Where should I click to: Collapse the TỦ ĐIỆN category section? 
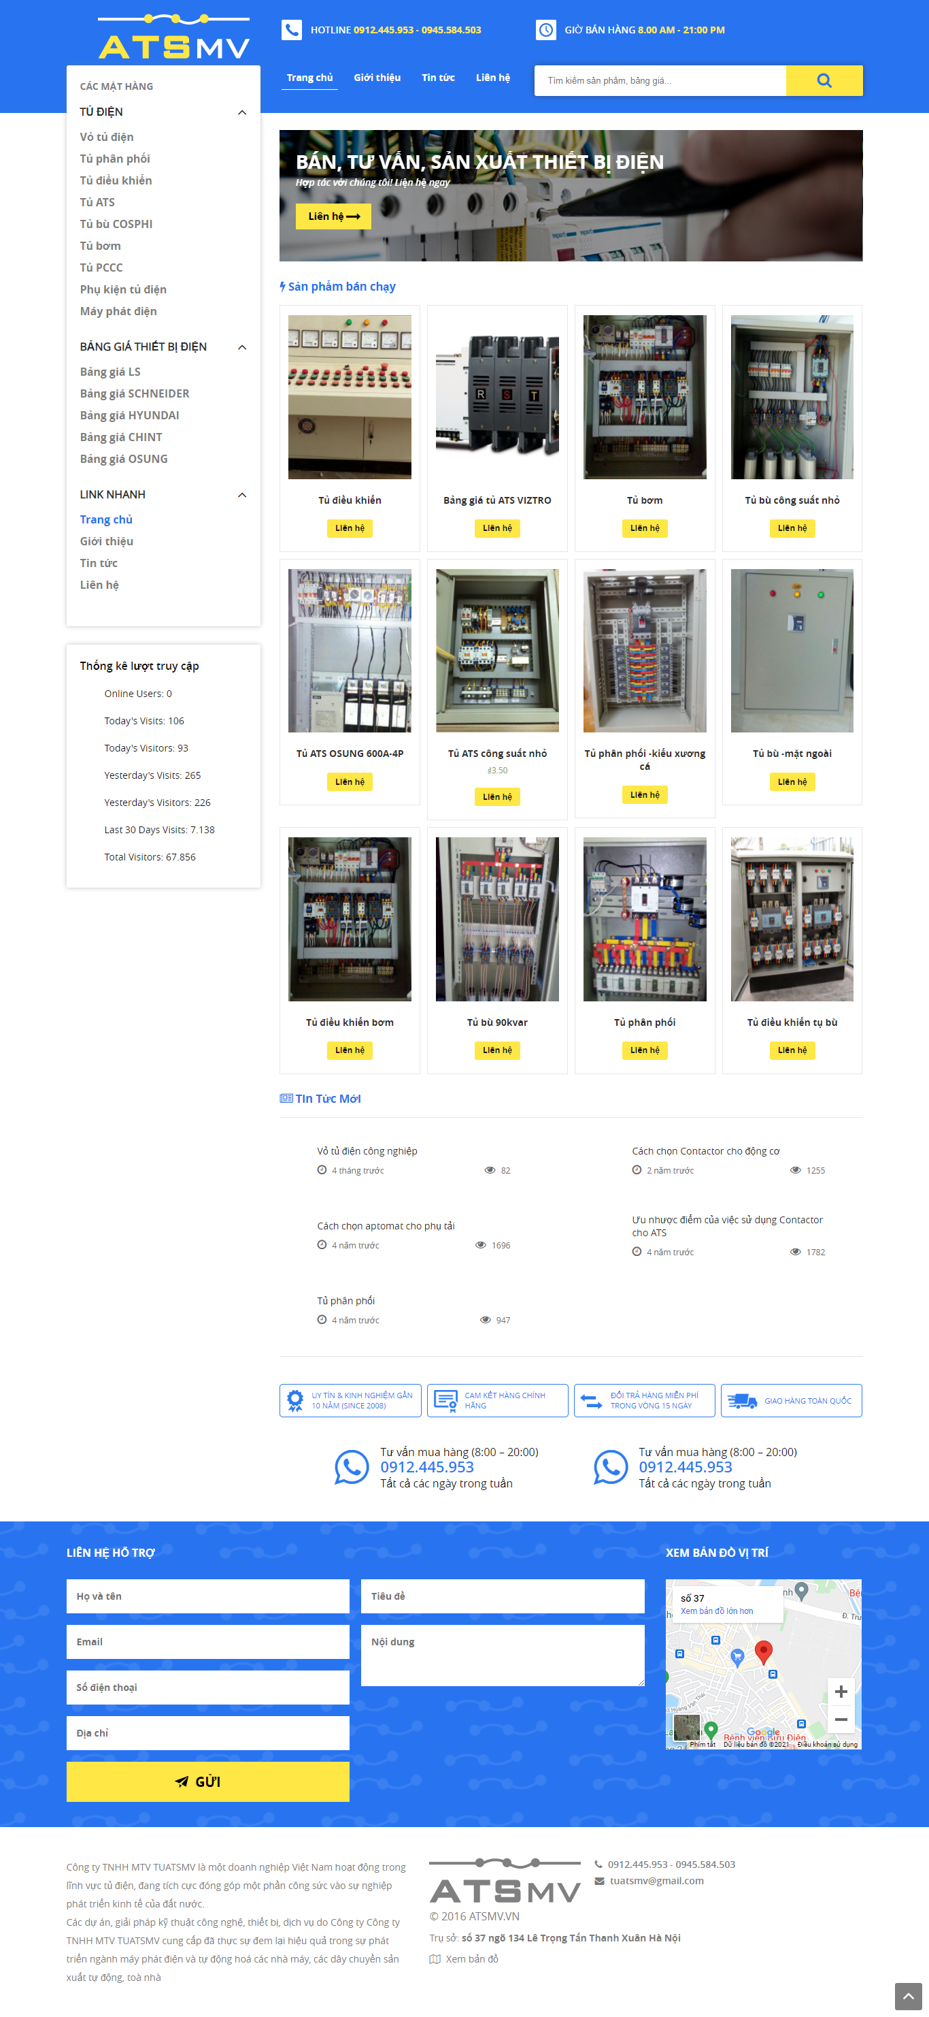(x=241, y=112)
